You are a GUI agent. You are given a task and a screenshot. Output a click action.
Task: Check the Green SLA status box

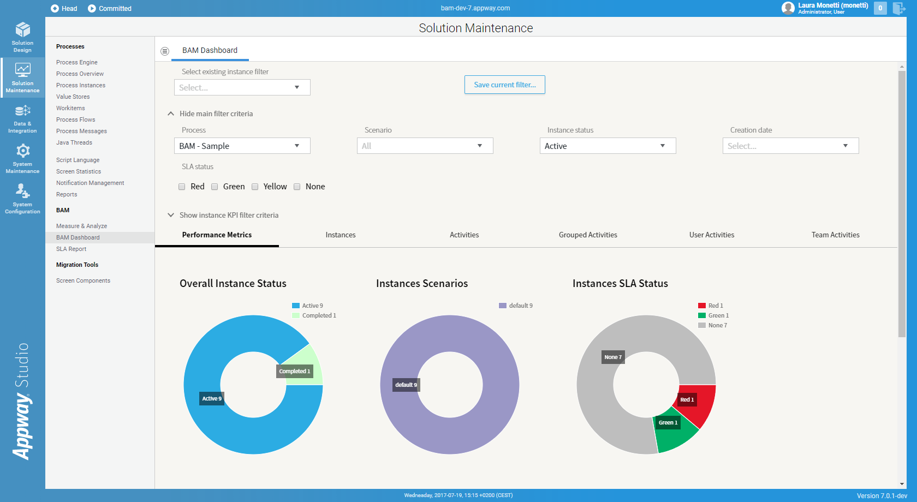coord(215,187)
